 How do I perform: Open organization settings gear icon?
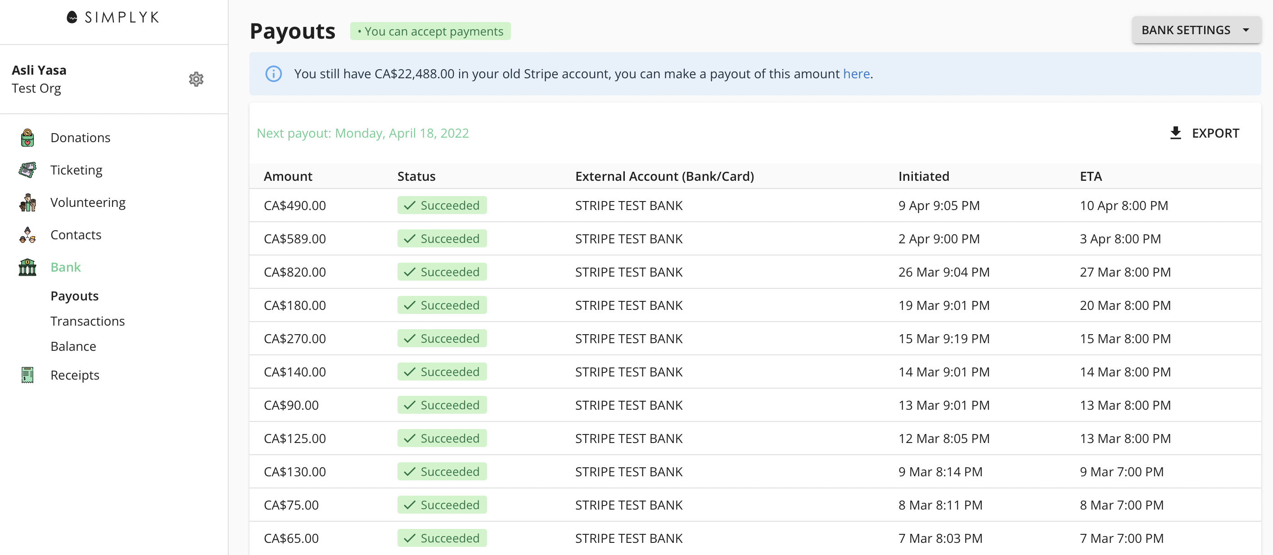pos(196,79)
